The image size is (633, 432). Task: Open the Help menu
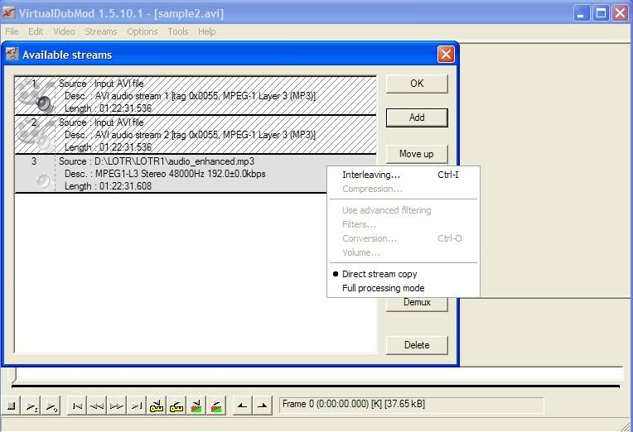(x=206, y=31)
